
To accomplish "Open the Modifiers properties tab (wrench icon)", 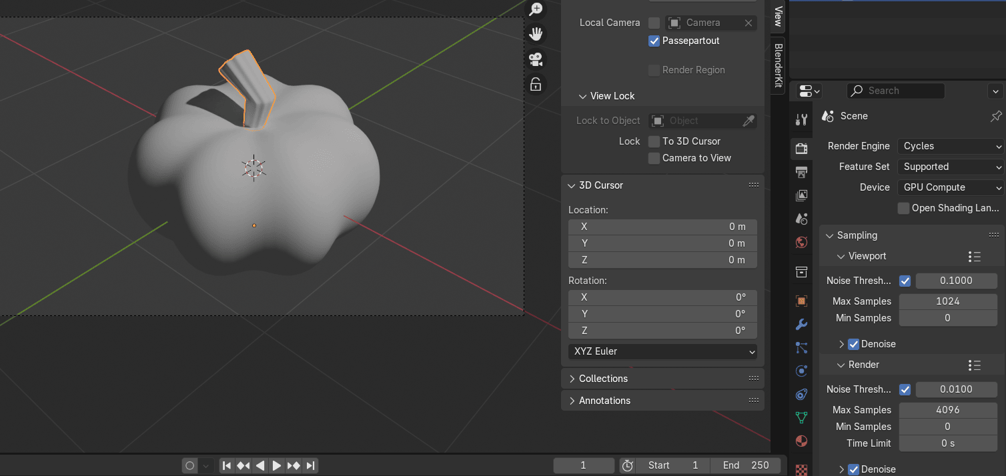I will click(802, 325).
